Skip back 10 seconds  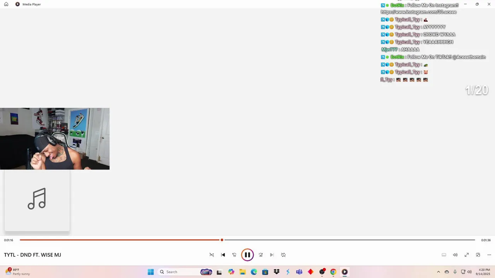(234, 255)
